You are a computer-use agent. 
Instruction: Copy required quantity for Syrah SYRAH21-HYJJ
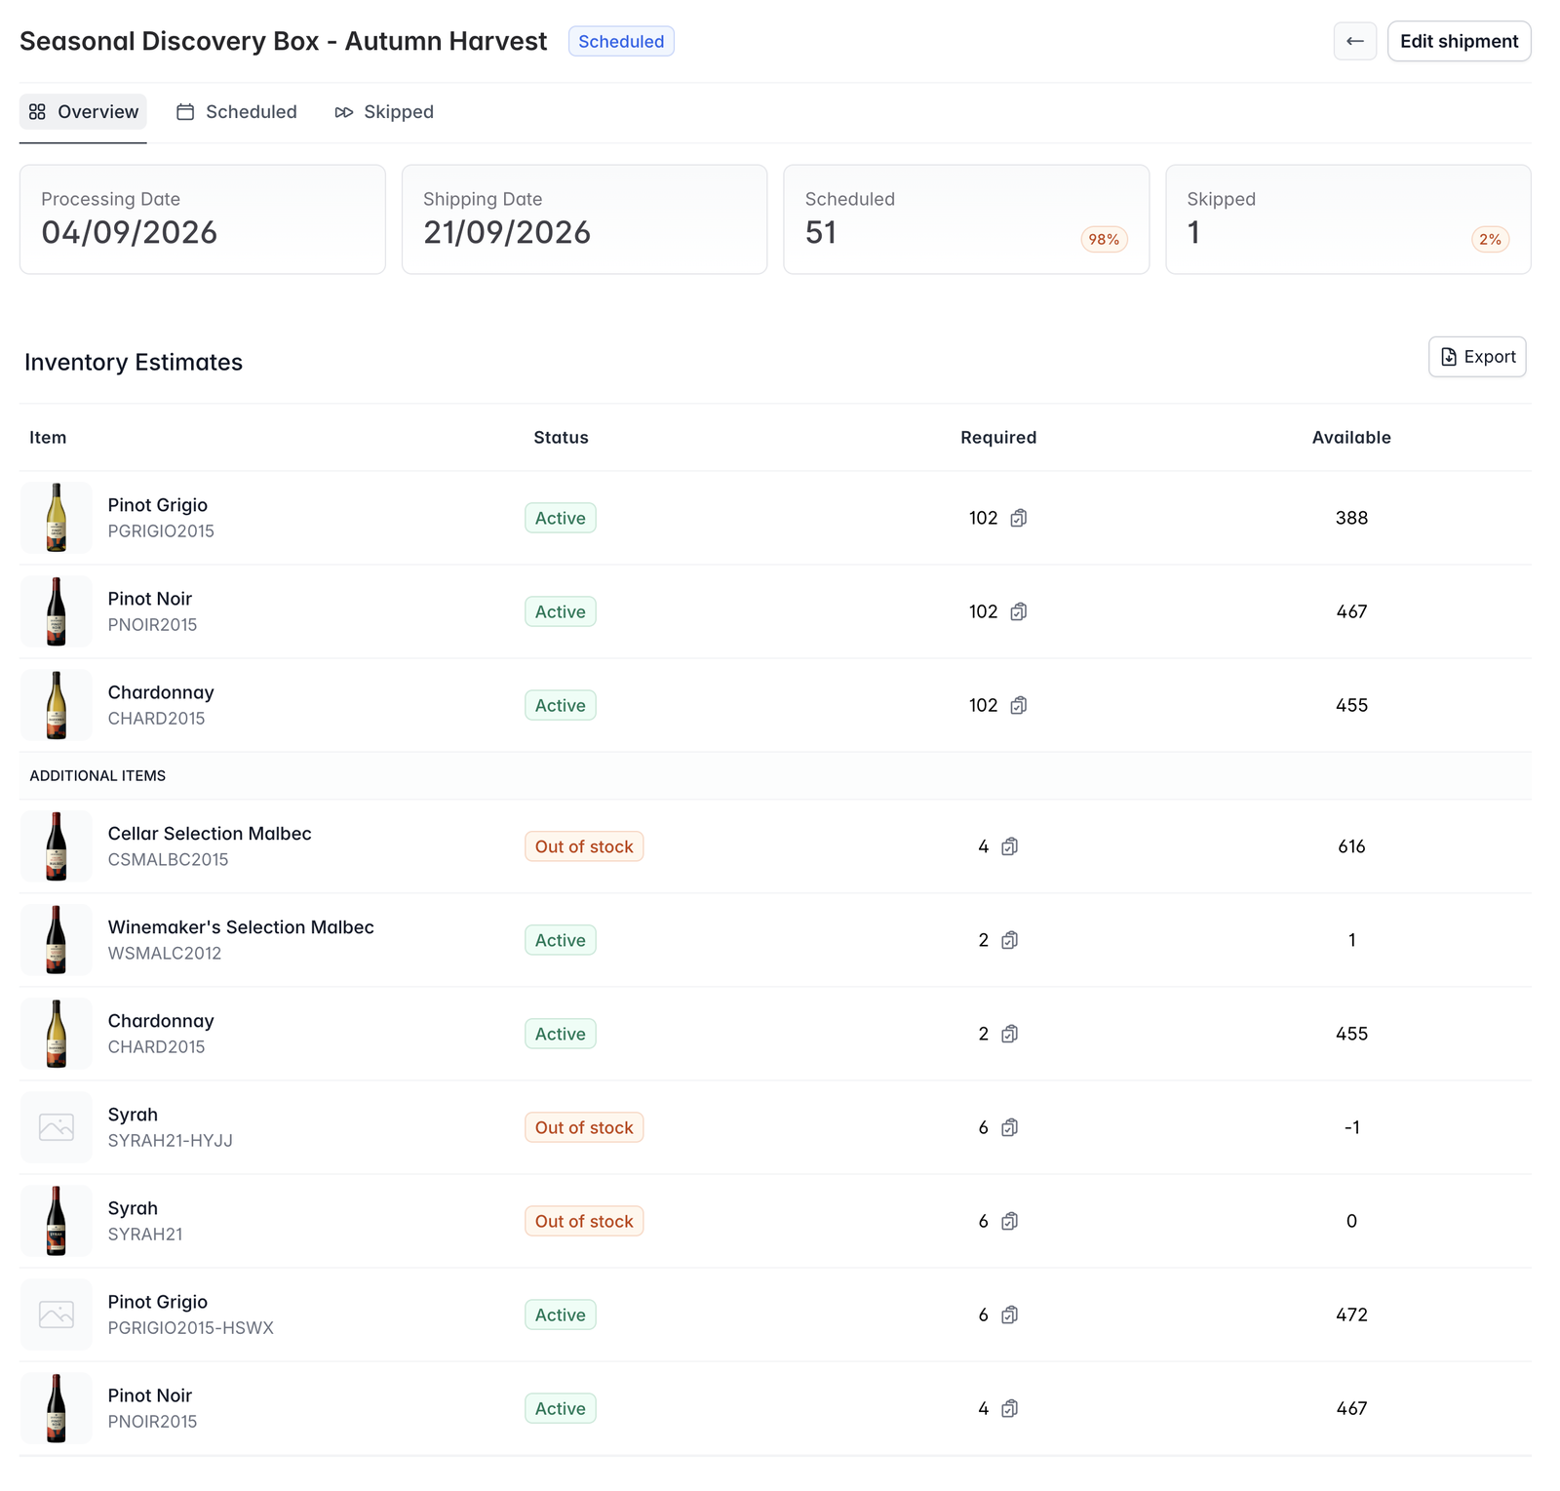click(1009, 1127)
